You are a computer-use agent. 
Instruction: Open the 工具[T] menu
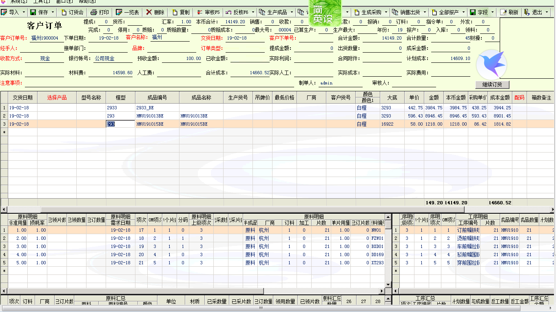42,2
